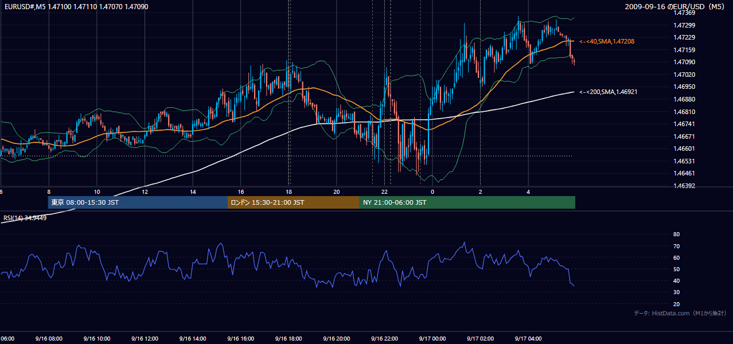Click the RSI scale level 20
Screen dimensions: 733x344
click(x=676, y=304)
